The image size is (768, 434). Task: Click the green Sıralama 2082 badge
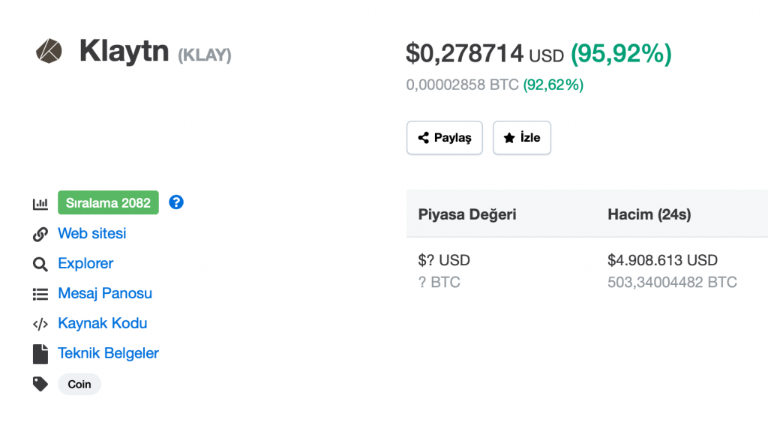pos(108,203)
